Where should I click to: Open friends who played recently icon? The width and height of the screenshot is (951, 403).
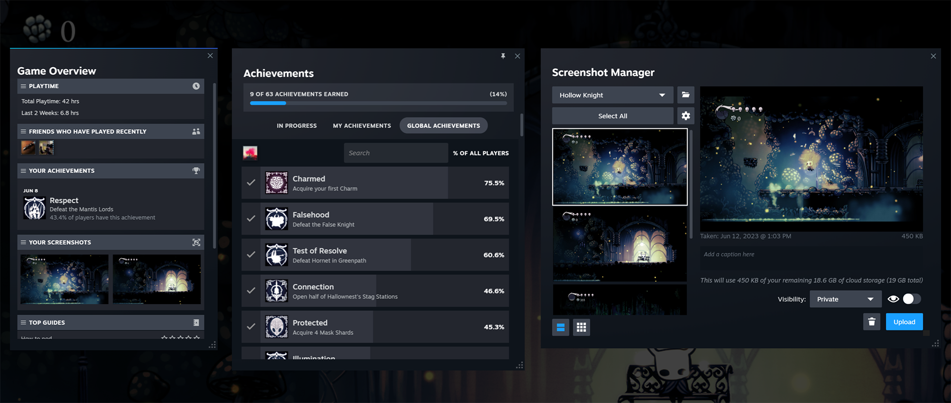click(196, 131)
